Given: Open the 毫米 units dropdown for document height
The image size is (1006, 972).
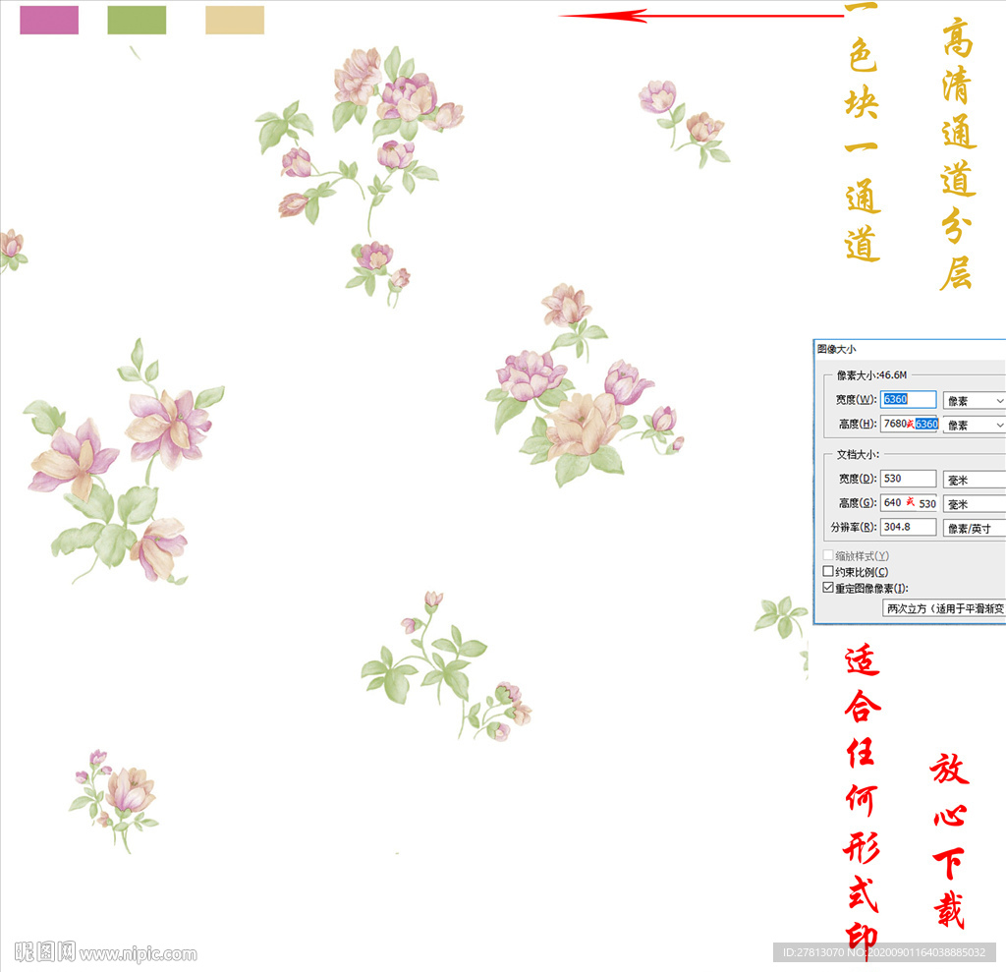Looking at the screenshot, I should [x=974, y=504].
